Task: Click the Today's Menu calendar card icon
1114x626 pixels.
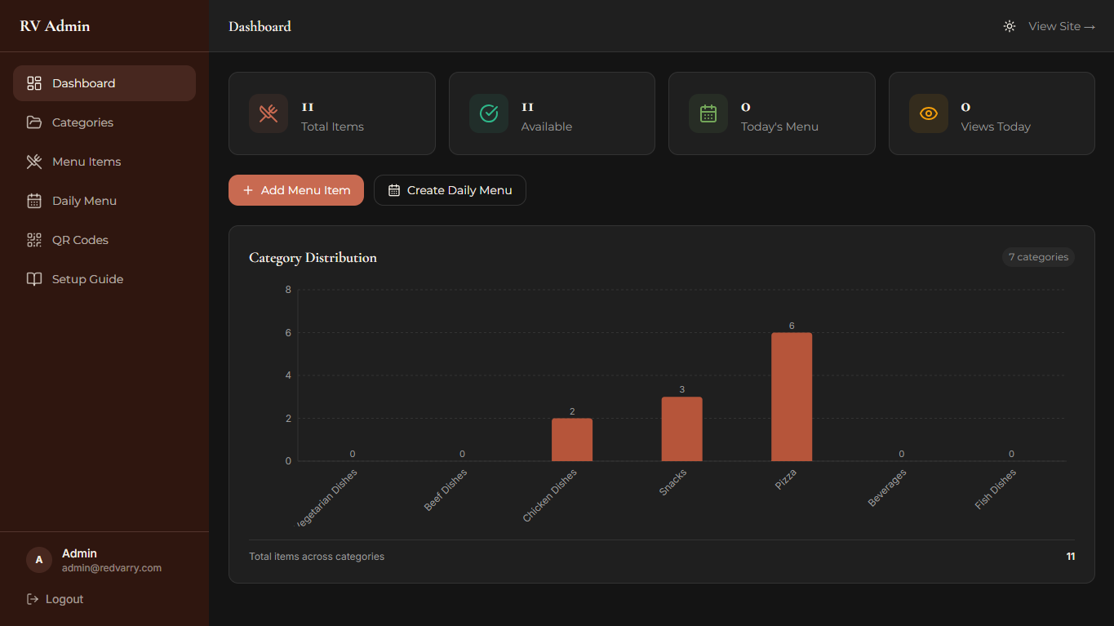Action: [708, 113]
